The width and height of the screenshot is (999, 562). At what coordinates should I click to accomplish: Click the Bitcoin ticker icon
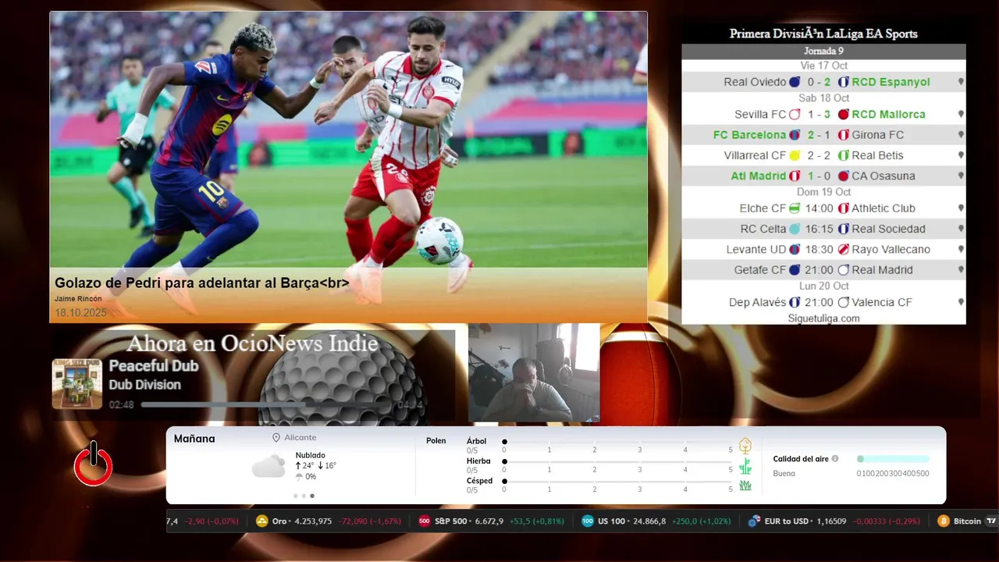(944, 521)
